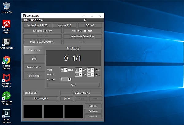Select the Adobe Lightroom desktop icon
The height and width of the screenshot is (125, 184).
pos(6,116)
